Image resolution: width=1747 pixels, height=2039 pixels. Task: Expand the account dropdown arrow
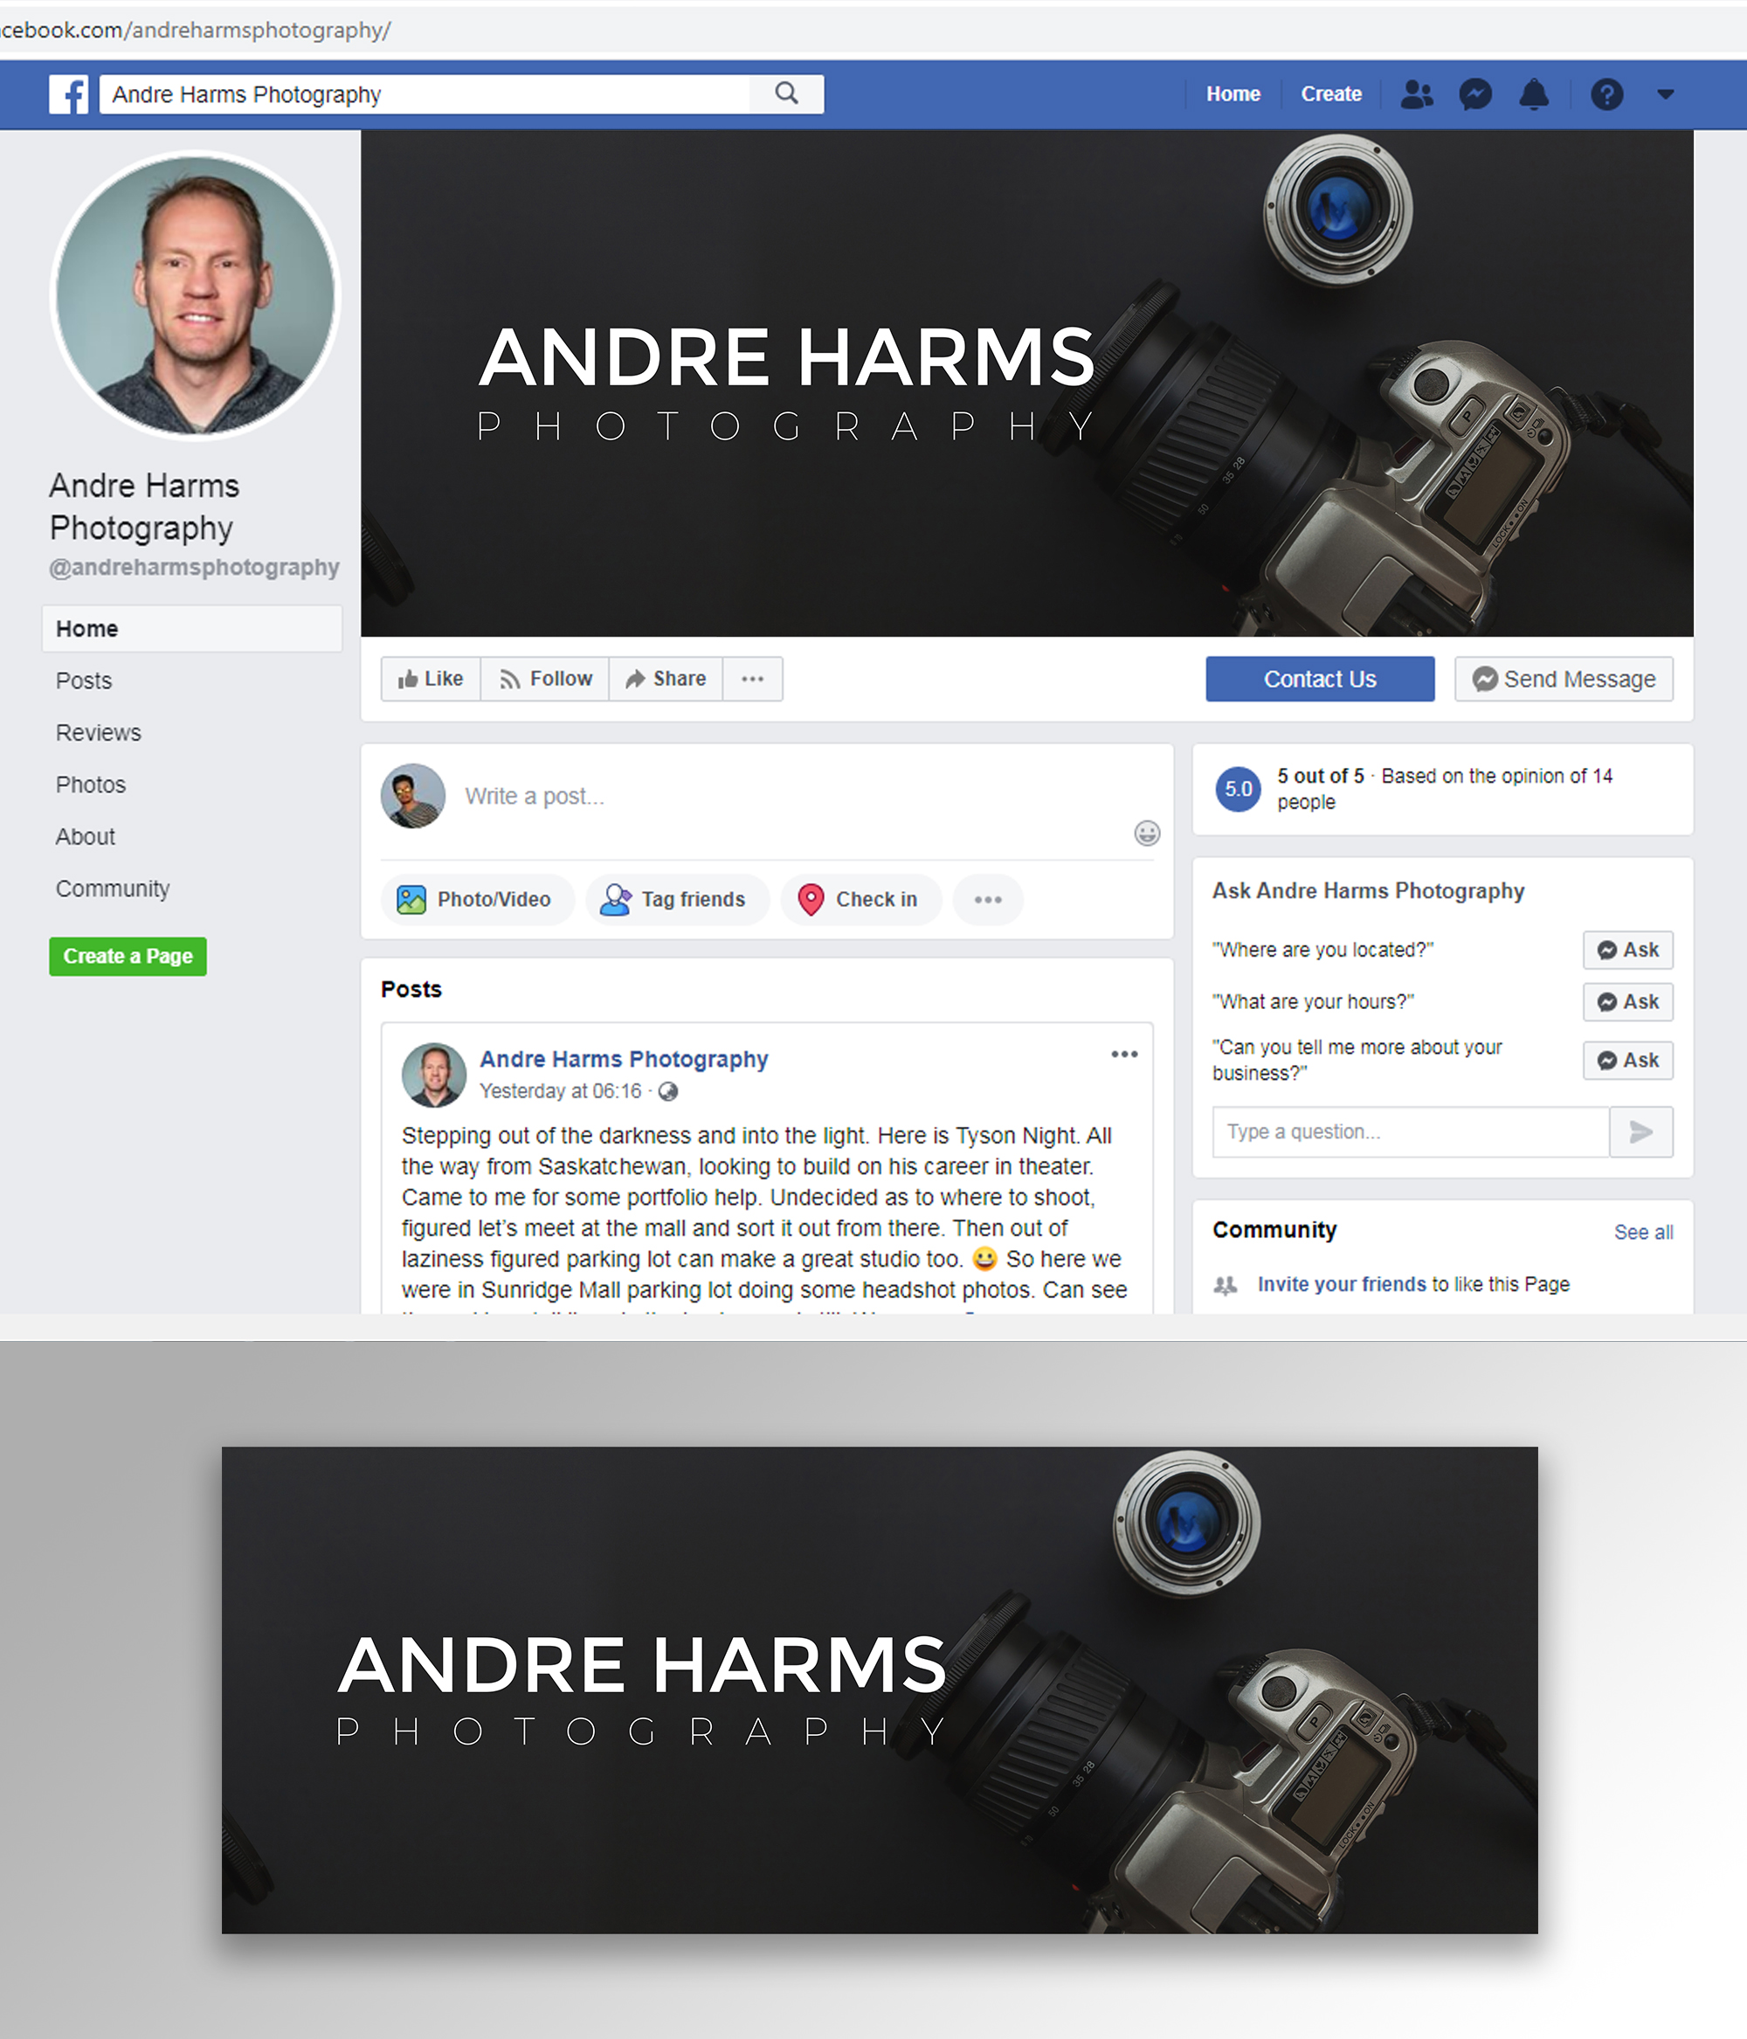[x=1665, y=94]
